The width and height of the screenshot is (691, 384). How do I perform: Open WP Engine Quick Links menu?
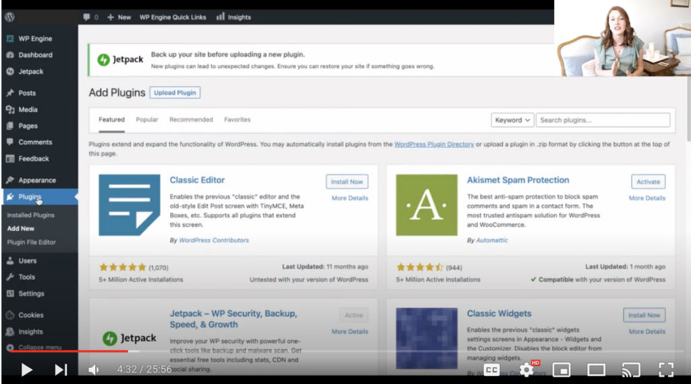pyautogui.click(x=173, y=17)
